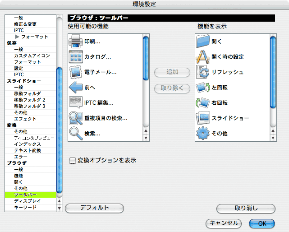Click the 取り除く button
The image size is (289, 232).
click(x=172, y=88)
